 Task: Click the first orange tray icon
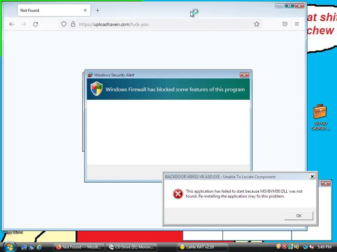(x=278, y=246)
